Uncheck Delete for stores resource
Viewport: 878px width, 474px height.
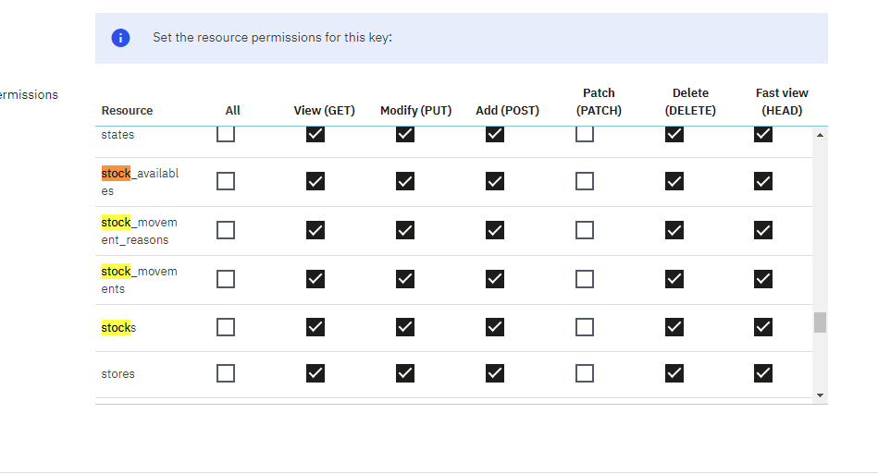tap(674, 373)
